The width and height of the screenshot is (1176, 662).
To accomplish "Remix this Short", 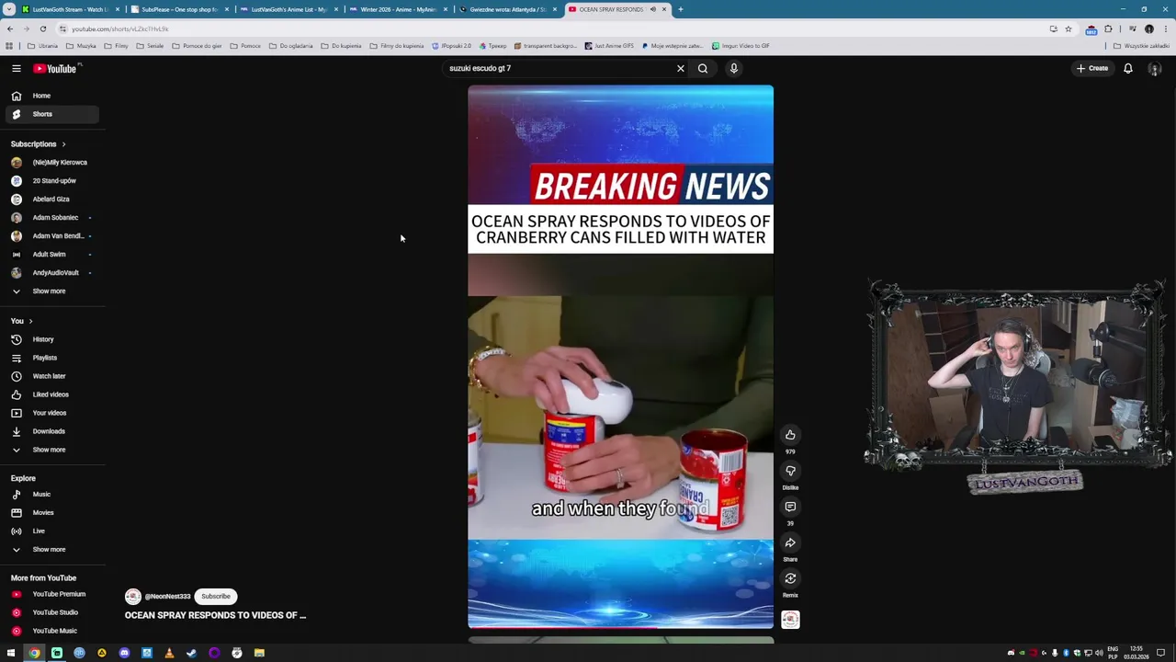I will point(790,578).
